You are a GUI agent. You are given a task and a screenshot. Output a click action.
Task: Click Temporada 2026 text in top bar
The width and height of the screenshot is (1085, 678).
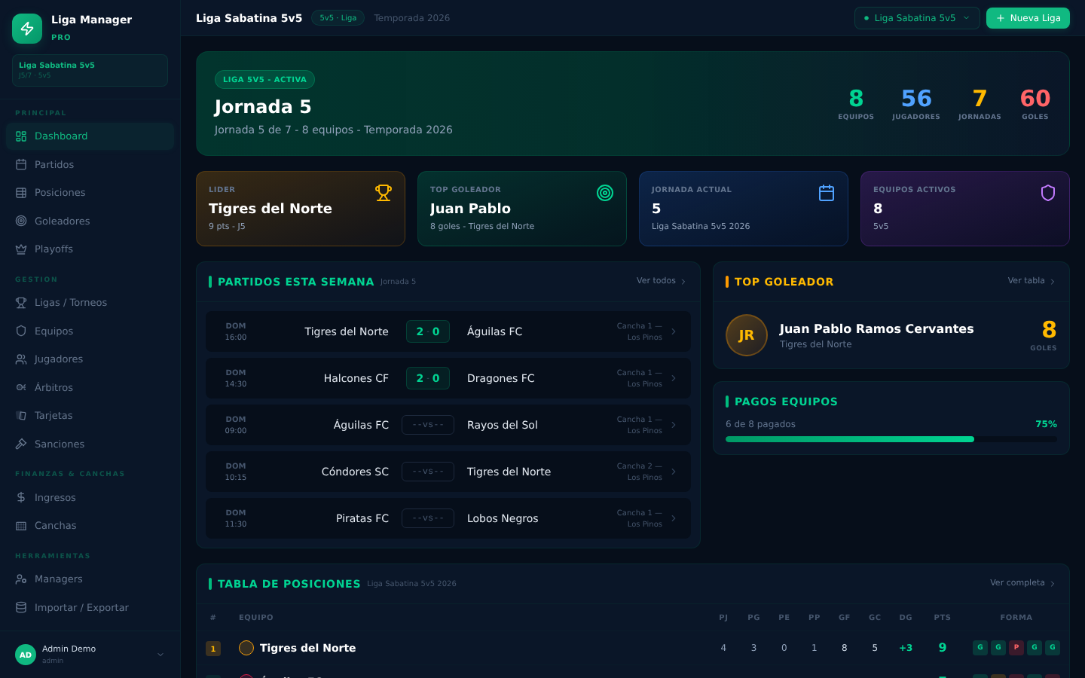pos(412,18)
